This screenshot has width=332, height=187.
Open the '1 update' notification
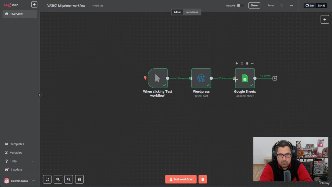[16, 170]
